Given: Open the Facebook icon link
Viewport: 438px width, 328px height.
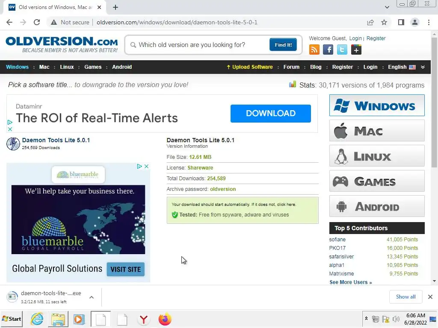Looking at the screenshot, I should (328, 50).
